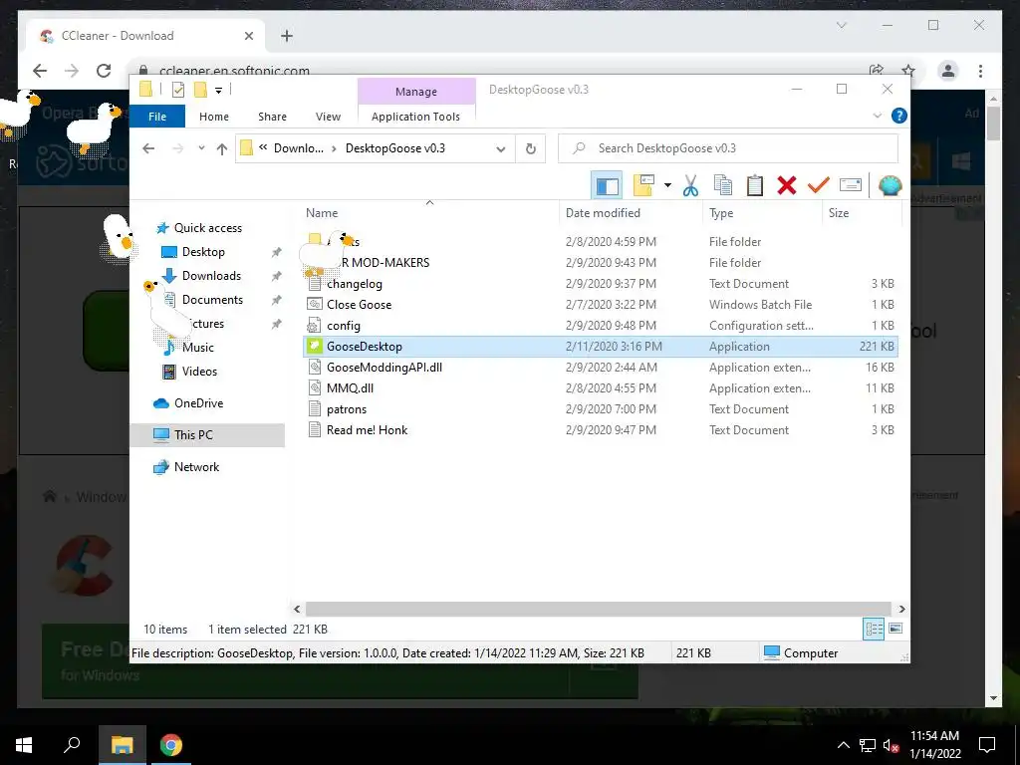Show hidden system tray icons
1020x765 pixels.
pos(843,745)
